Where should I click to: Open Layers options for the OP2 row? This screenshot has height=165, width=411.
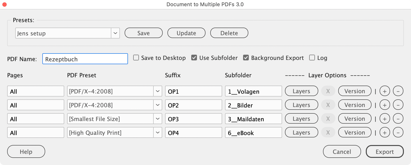click(301, 105)
